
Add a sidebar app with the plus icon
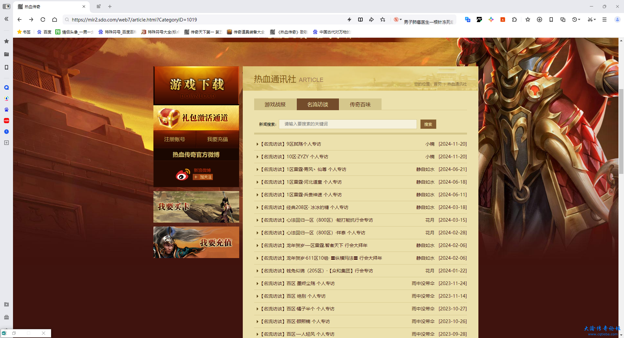click(x=6, y=143)
